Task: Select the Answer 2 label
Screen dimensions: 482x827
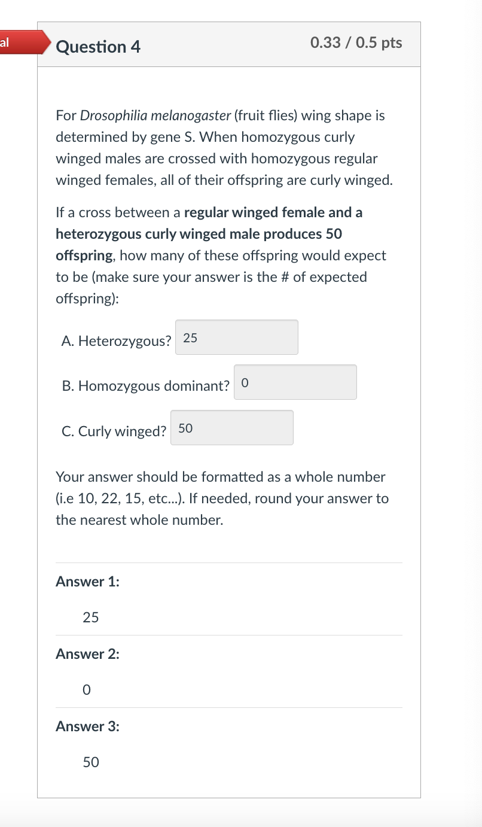Action: 87,653
